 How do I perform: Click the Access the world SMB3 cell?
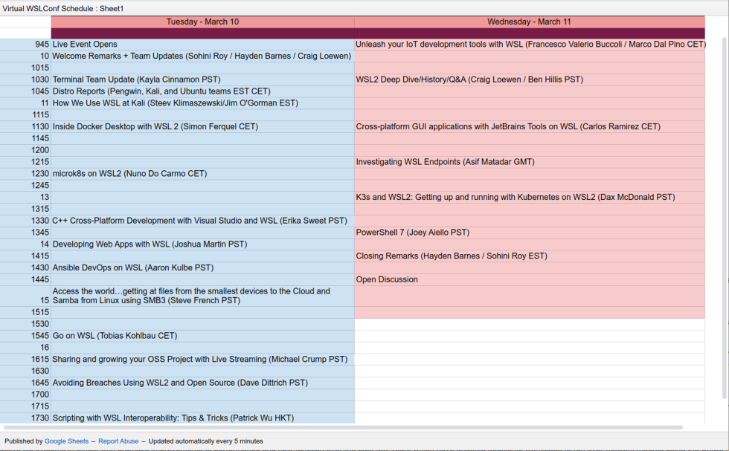pyautogui.click(x=202, y=296)
